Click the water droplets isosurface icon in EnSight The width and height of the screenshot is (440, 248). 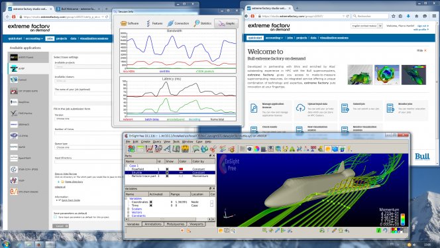tap(204, 149)
